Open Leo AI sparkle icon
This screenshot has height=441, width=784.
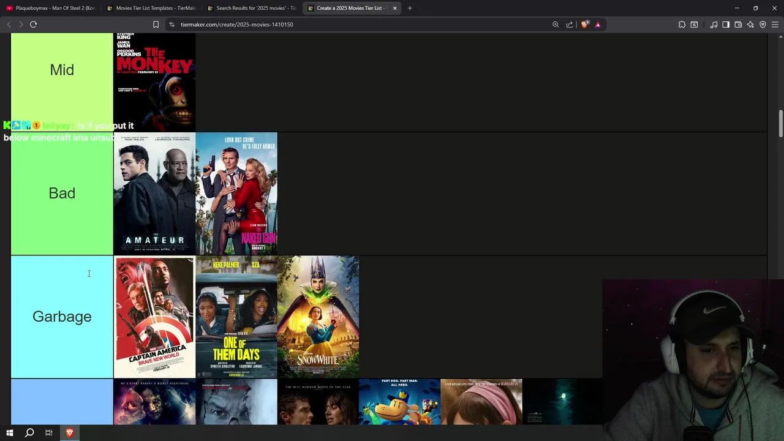point(750,24)
